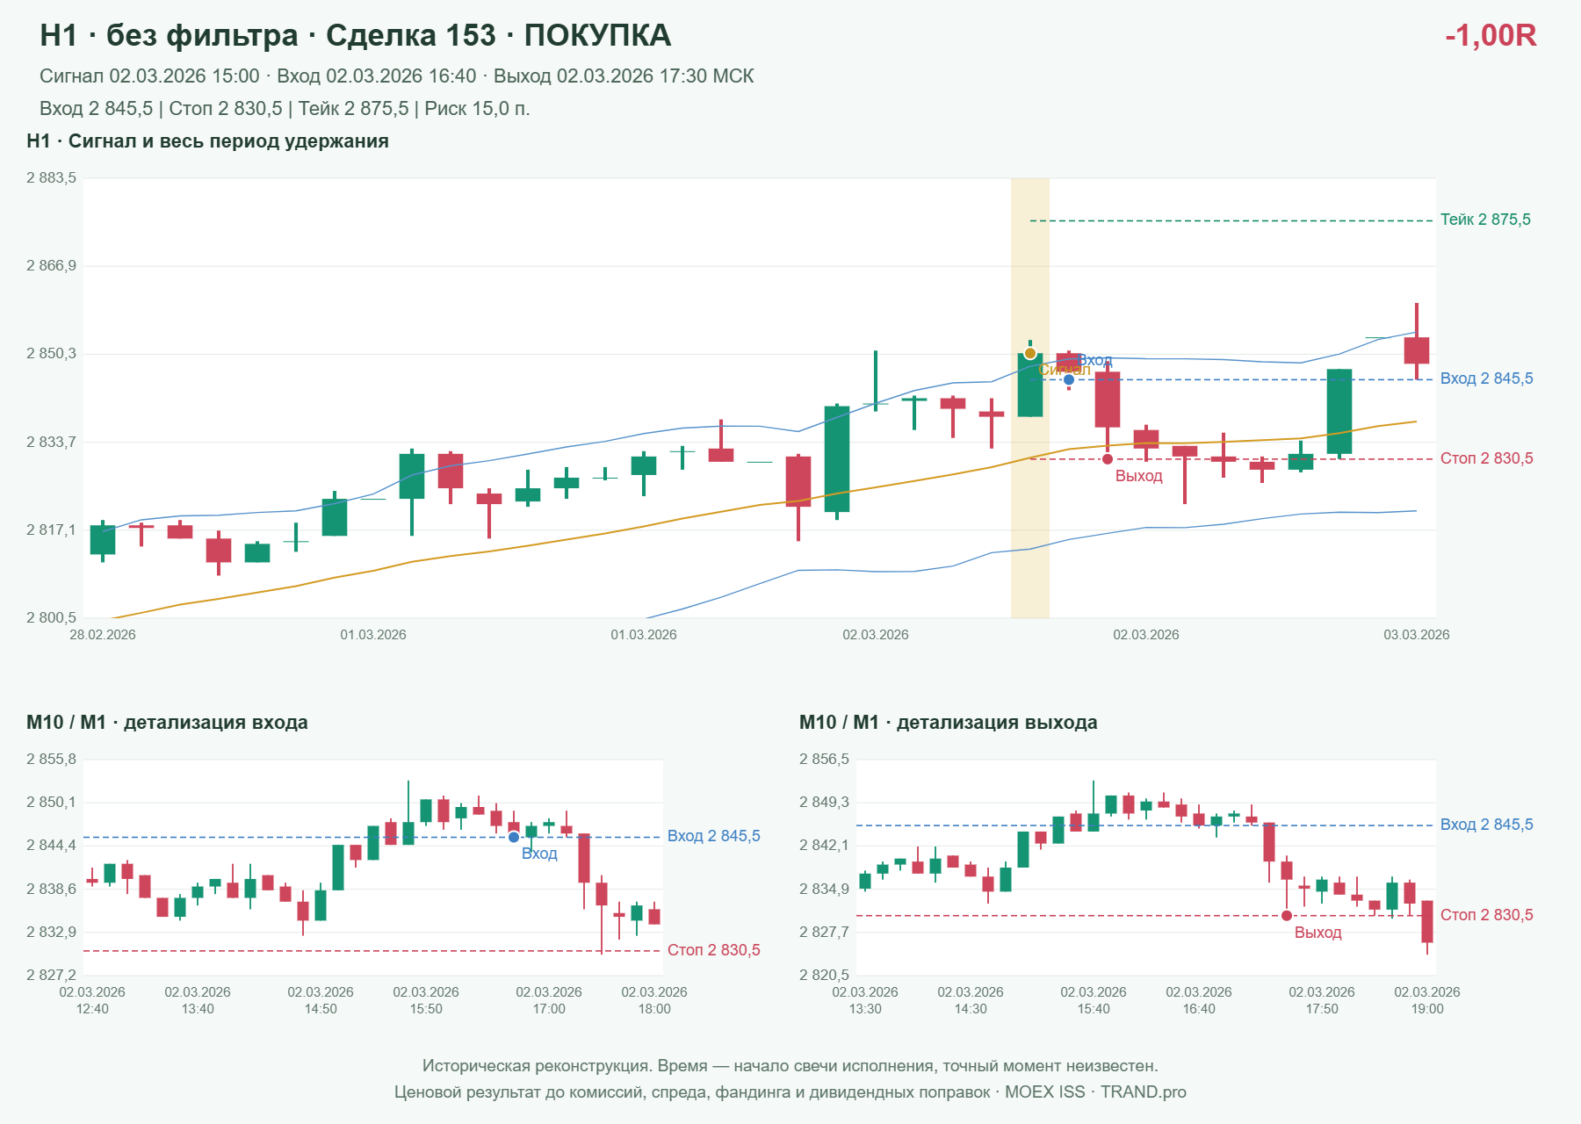Click the last red candle on the H1 chart
Viewport: 1581px width, 1124px height.
click(1417, 349)
